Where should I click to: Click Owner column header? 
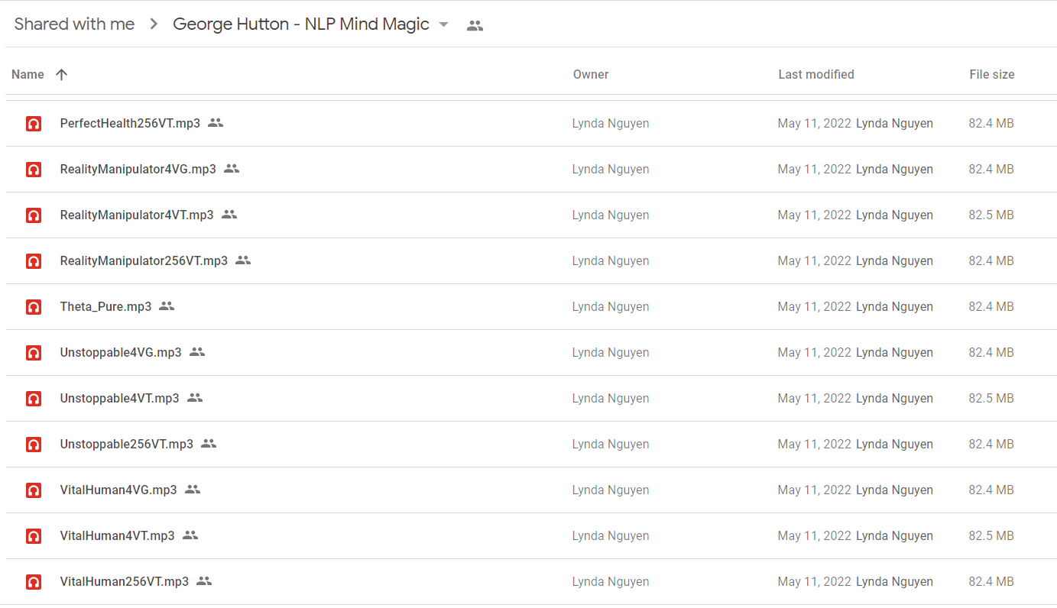[591, 74]
